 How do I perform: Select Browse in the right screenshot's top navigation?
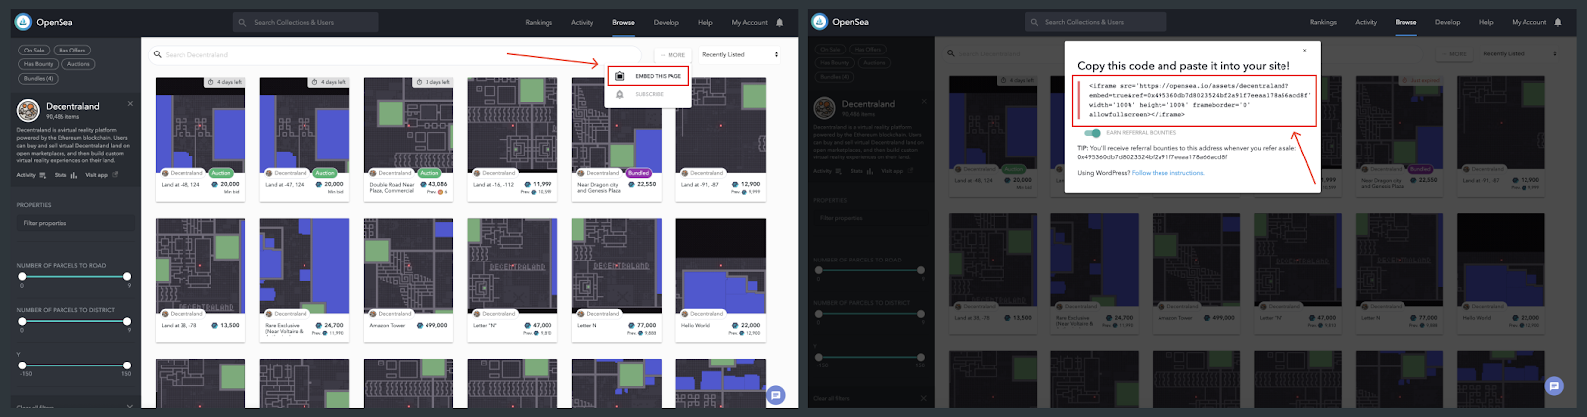pos(1405,22)
